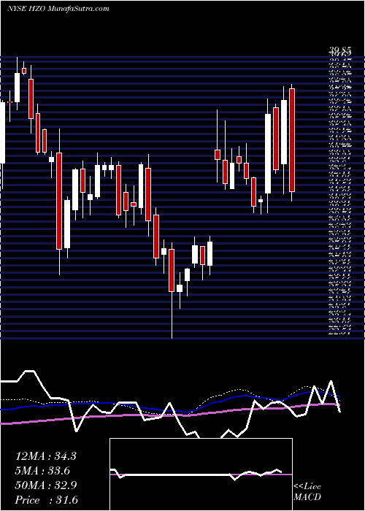Click the <<Live MACD label
The height and width of the screenshot is (511, 365).
[307, 492]
